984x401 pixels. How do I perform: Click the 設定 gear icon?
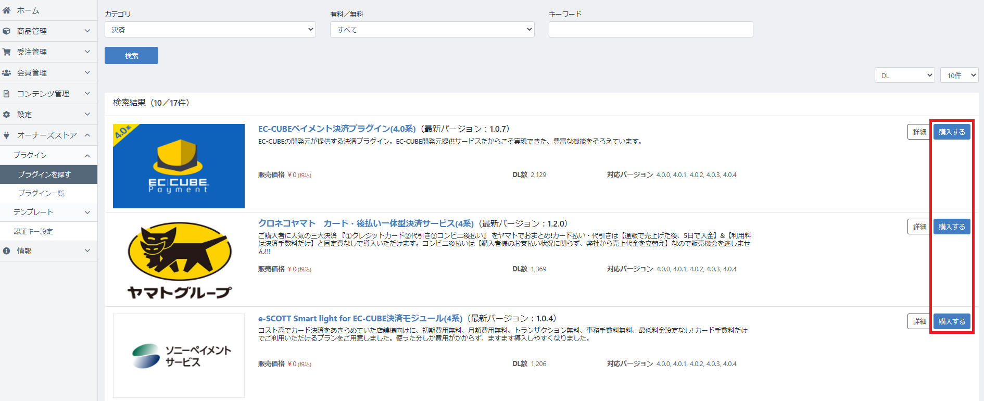click(7, 115)
